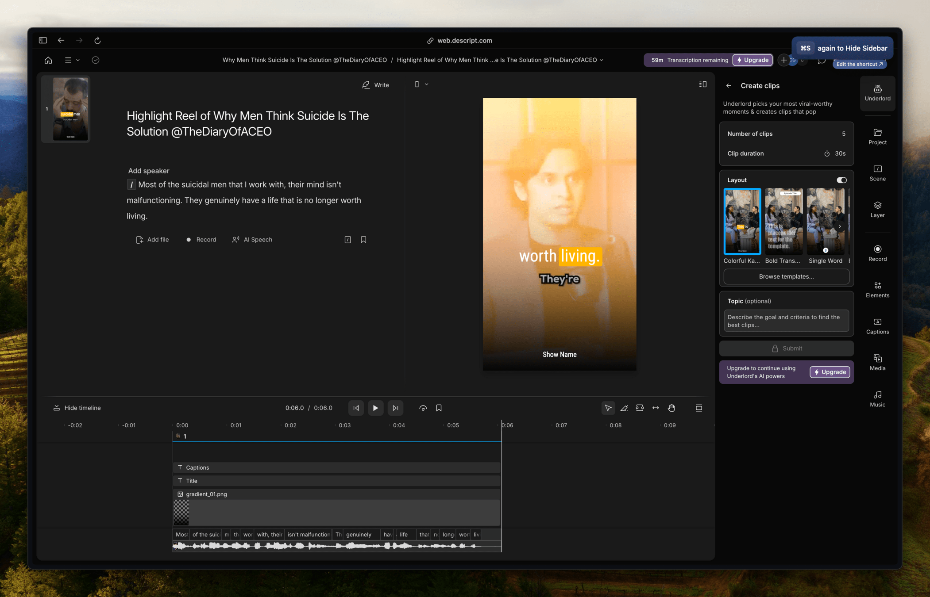Viewport: 930px width, 597px height.
Task: Click Browse templates button
Action: coord(786,276)
